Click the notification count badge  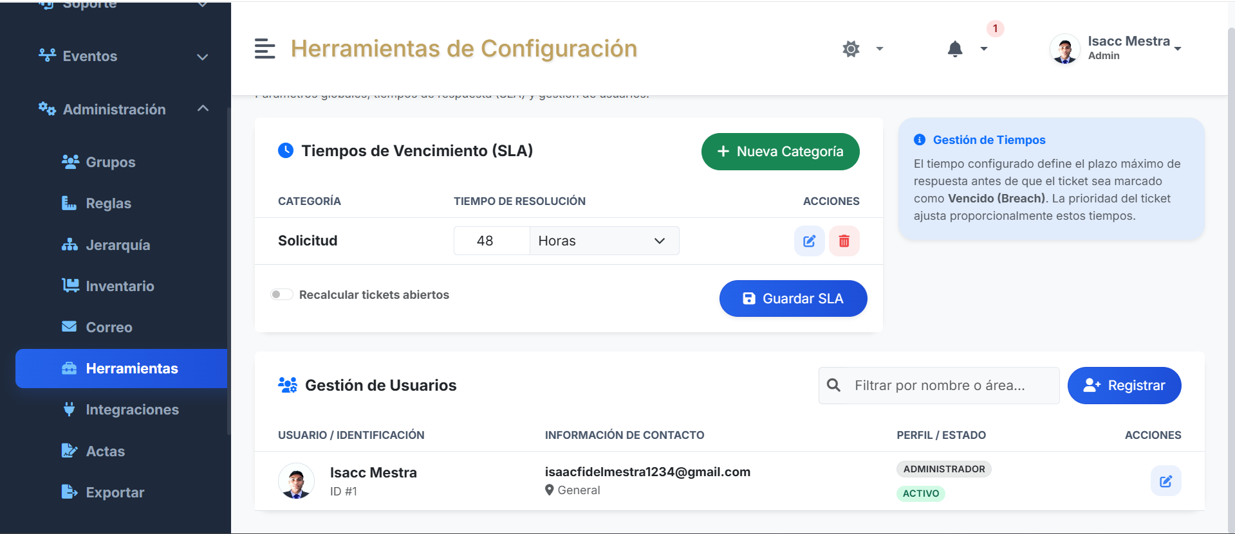click(x=995, y=28)
